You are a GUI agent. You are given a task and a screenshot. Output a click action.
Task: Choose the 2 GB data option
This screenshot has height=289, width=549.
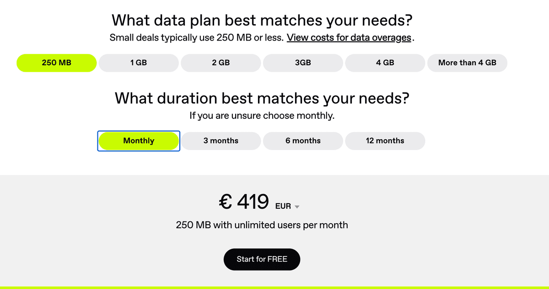click(221, 63)
